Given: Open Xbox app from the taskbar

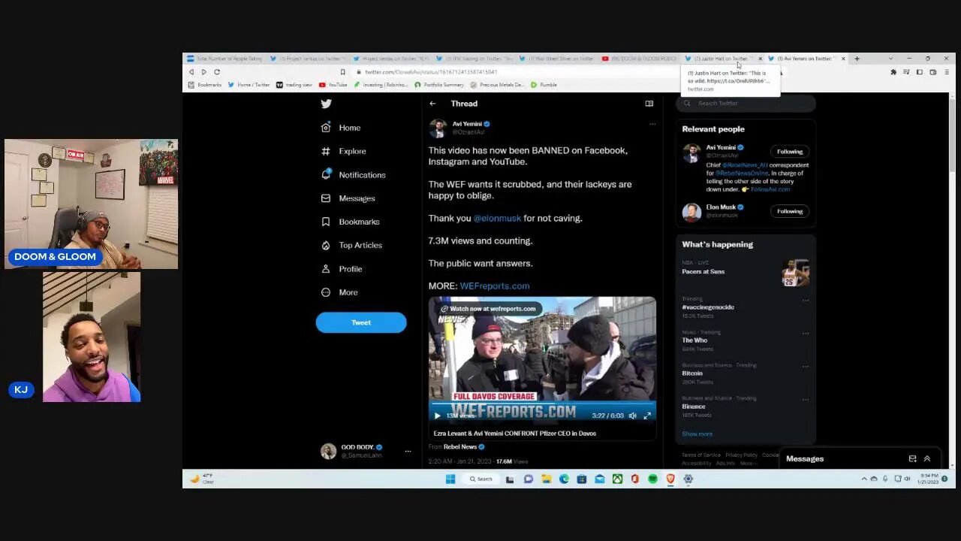Looking at the screenshot, I should point(617,479).
